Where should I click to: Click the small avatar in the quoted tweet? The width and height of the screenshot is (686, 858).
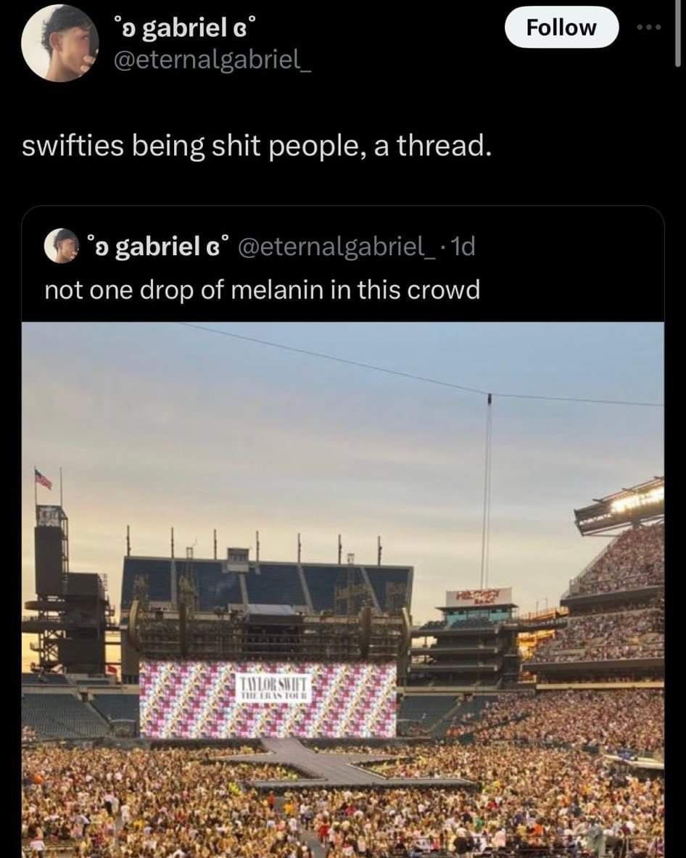(62, 247)
